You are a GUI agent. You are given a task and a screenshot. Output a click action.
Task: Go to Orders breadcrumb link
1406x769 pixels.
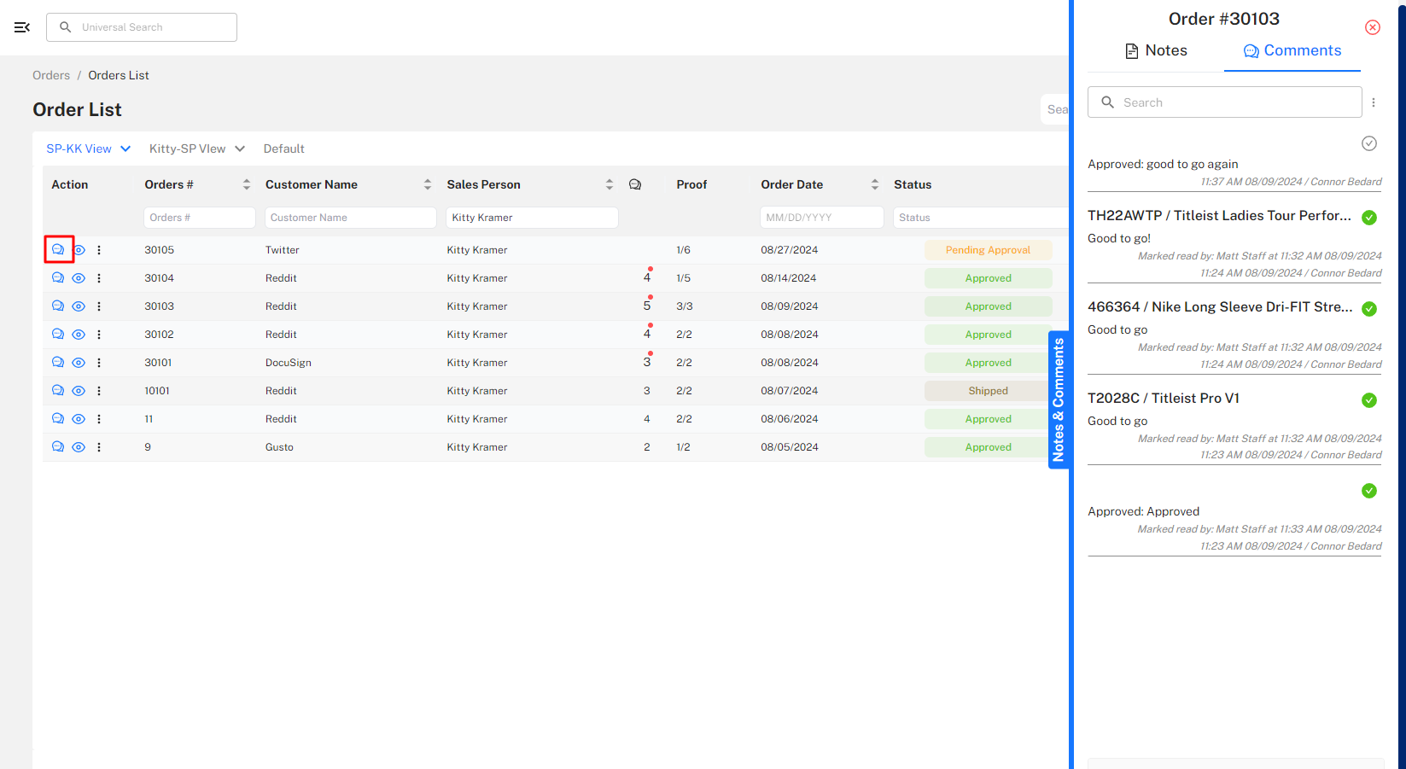[x=51, y=75]
